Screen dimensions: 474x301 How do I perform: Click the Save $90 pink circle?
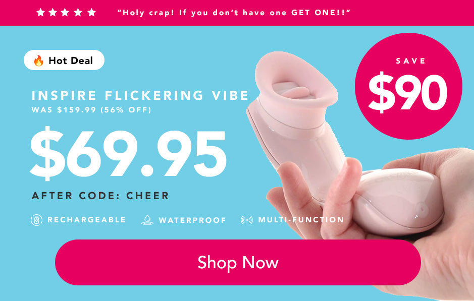coord(408,86)
